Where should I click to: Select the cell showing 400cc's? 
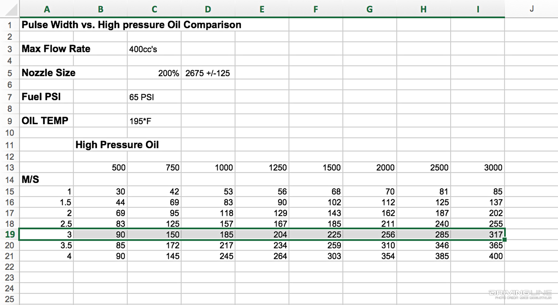tap(154, 49)
